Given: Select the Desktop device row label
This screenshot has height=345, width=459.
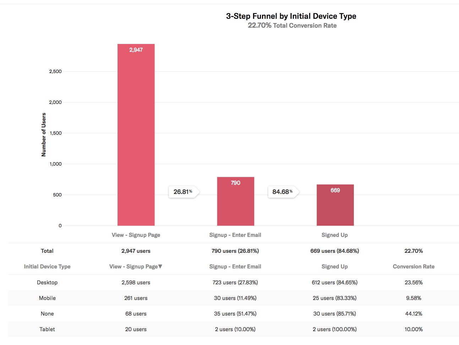Looking at the screenshot, I should click(x=47, y=283).
